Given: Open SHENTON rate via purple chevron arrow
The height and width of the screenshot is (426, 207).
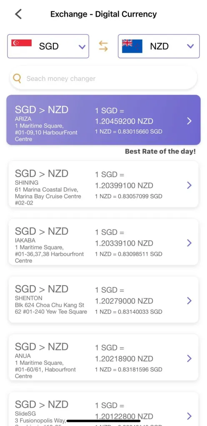Looking at the screenshot, I should pyautogui.click(x=190, y=301).
